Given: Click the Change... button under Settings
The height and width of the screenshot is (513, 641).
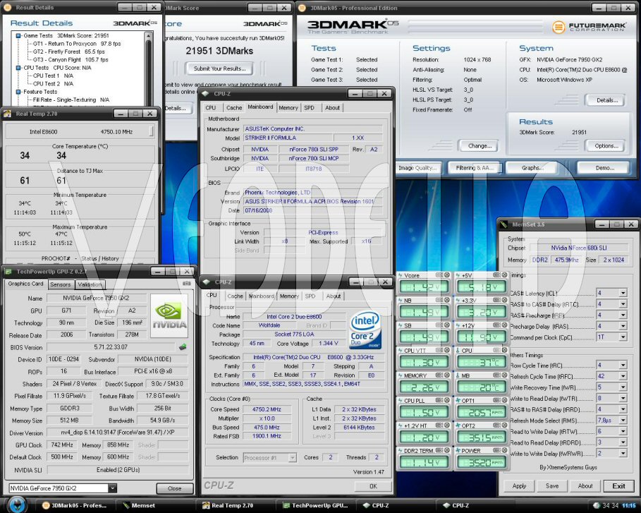Looking at the screenshot, I should click(x=480, y=145).
